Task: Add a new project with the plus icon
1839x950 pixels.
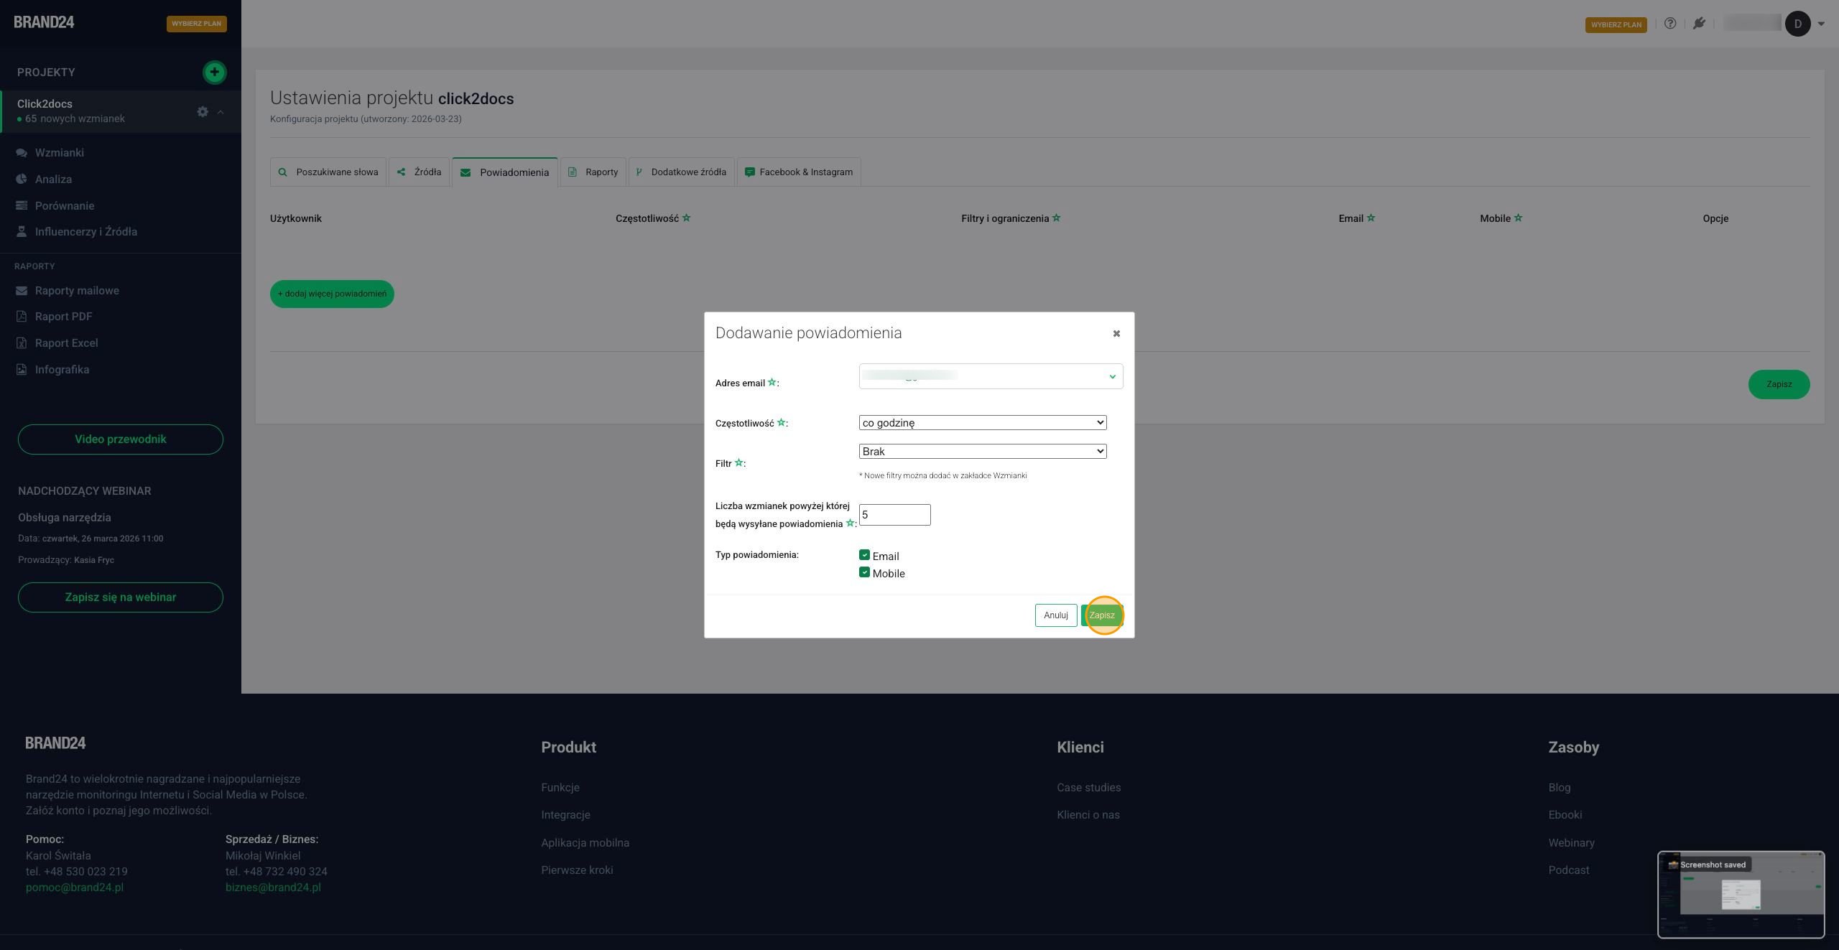Action: click(214, 72)
